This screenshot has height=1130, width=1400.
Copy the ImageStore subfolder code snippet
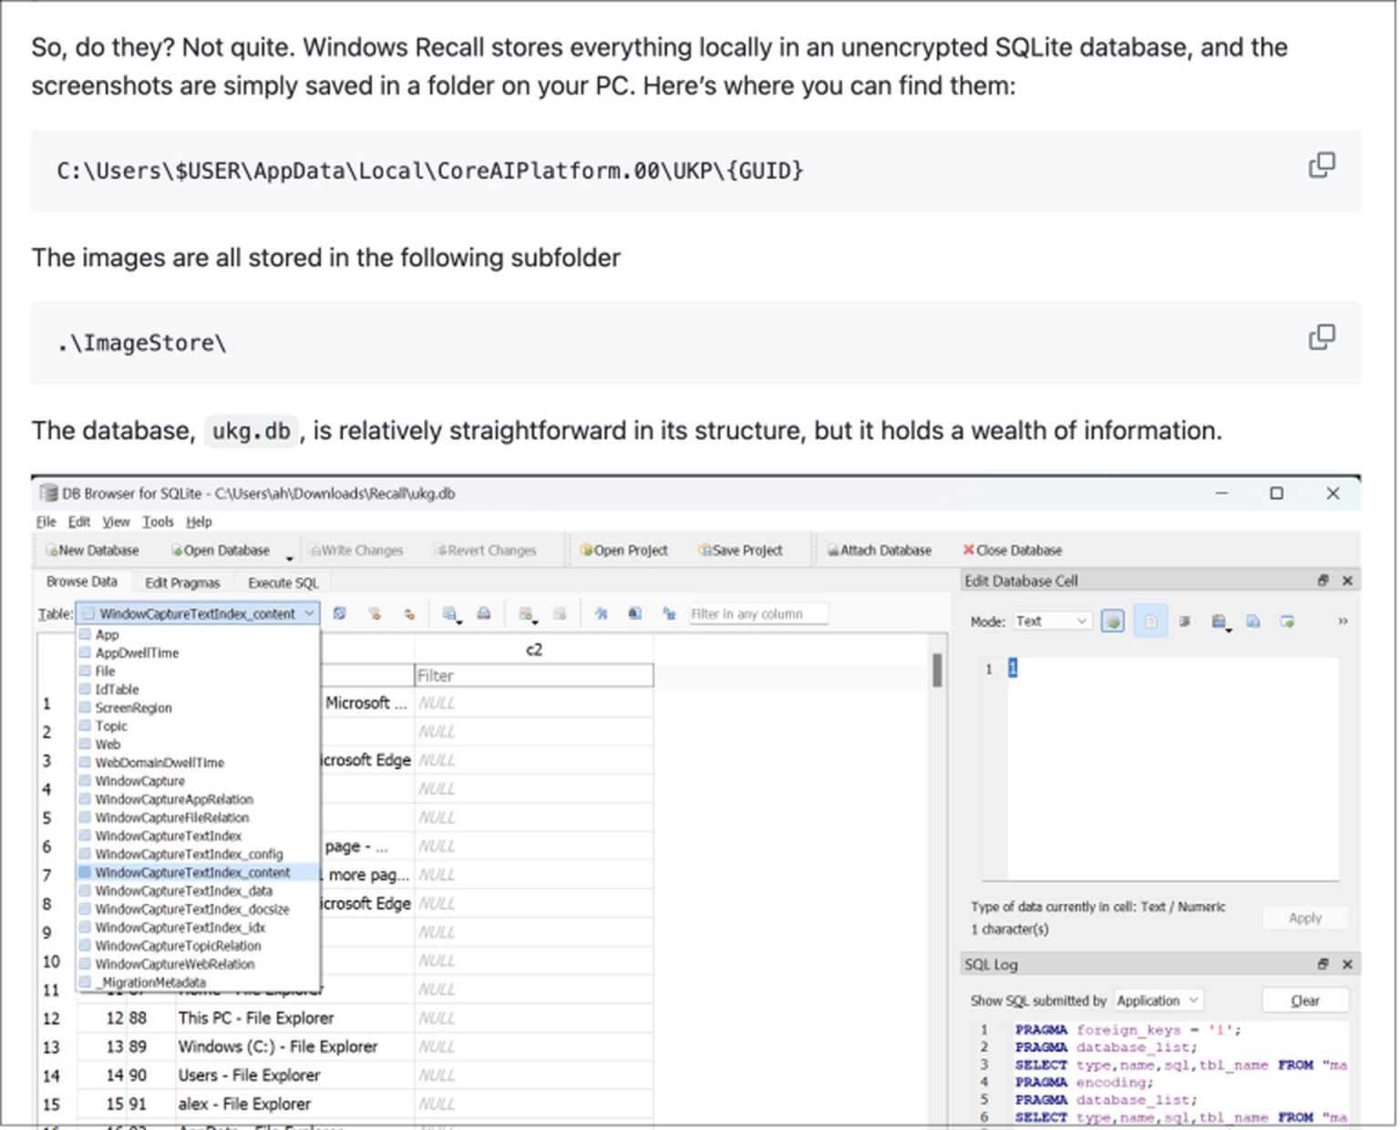1321,337
